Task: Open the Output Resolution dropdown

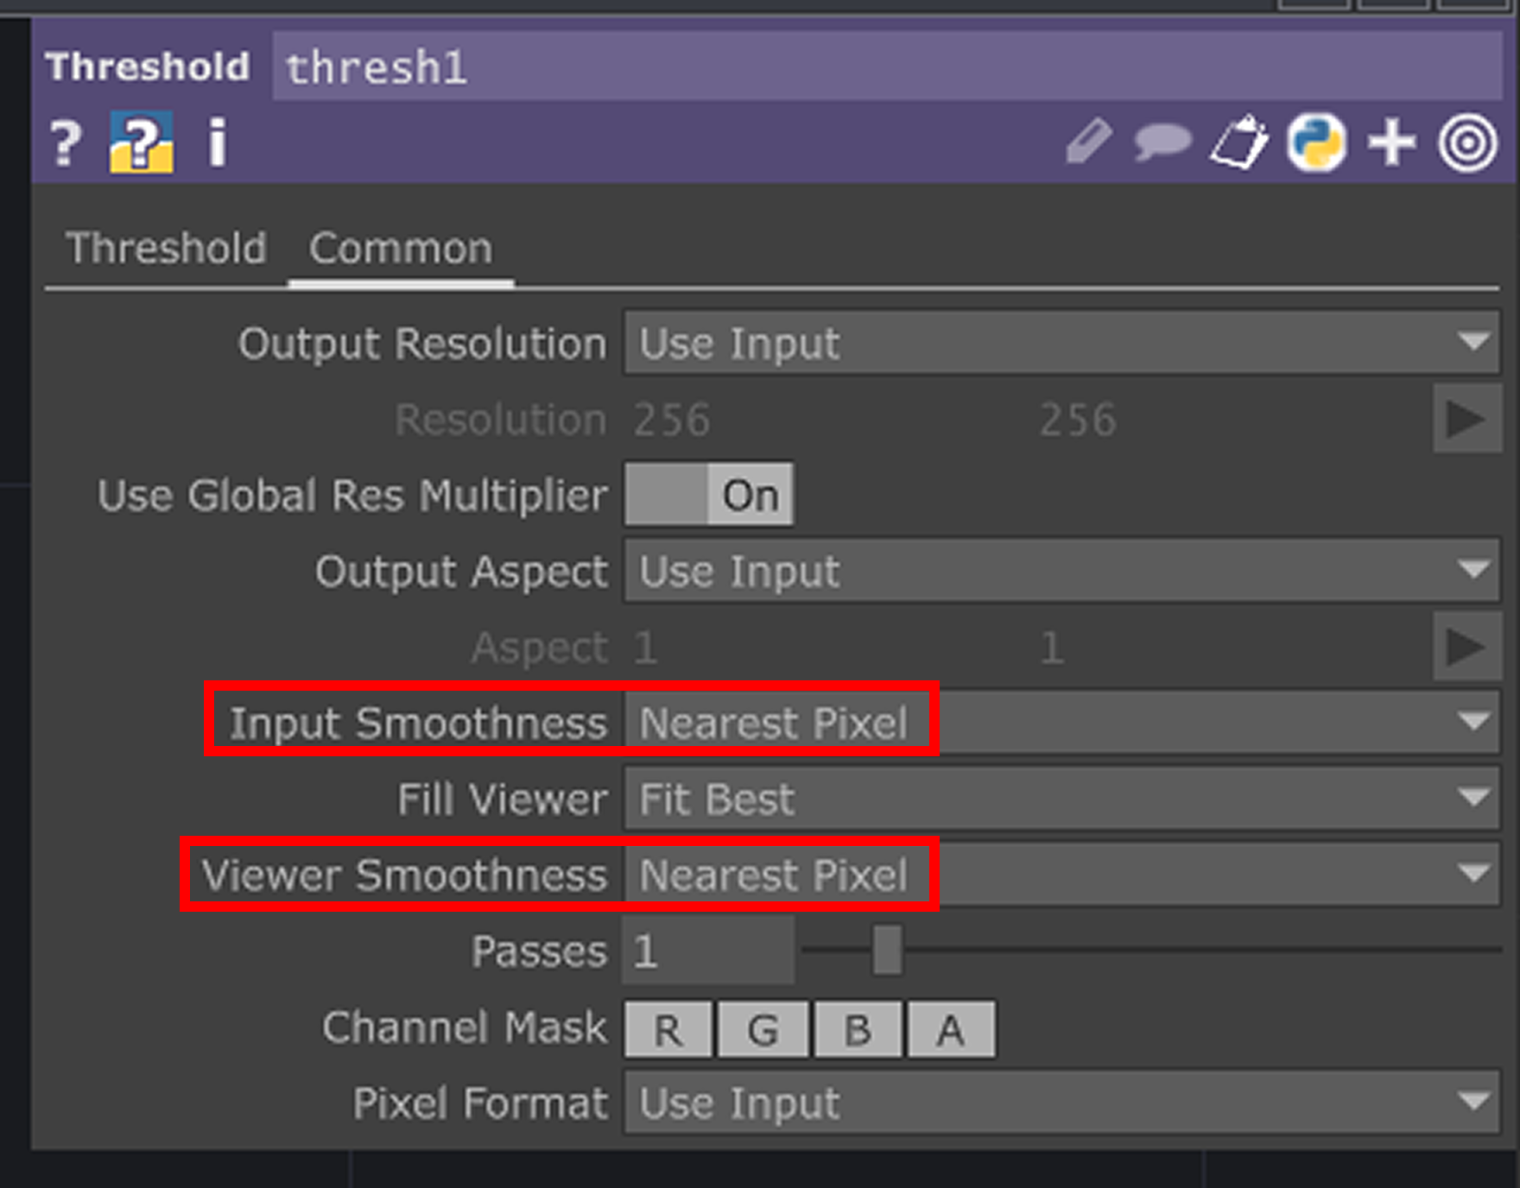Action: pos(1061,343)
